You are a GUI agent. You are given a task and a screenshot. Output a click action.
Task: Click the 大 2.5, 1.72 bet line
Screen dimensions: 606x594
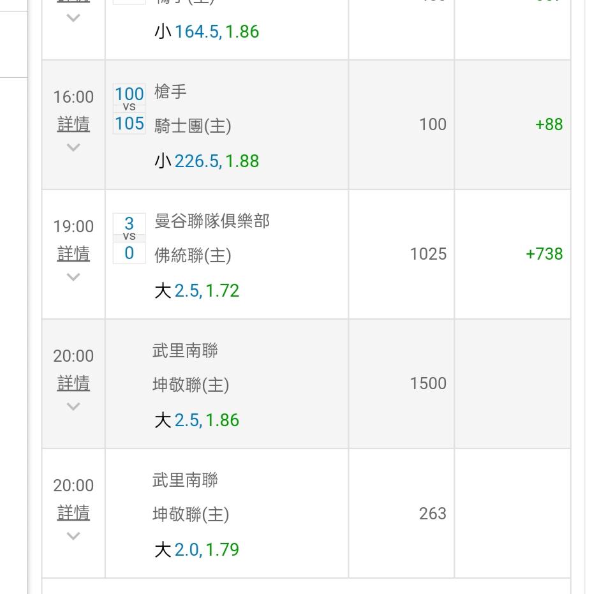[197, 291]
